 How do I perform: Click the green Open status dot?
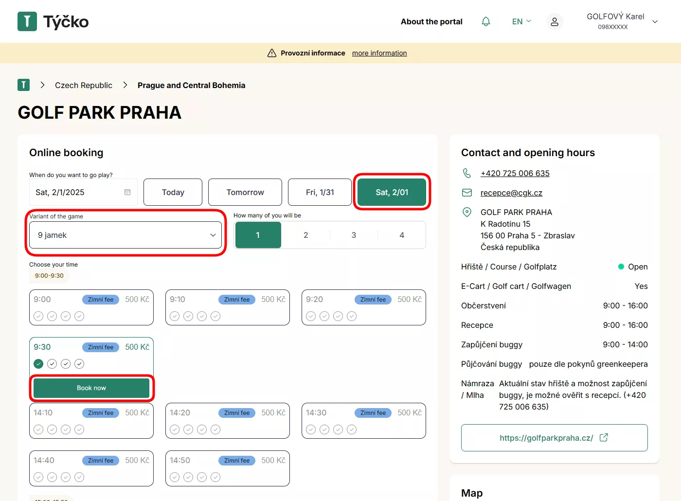coord(621,267)
